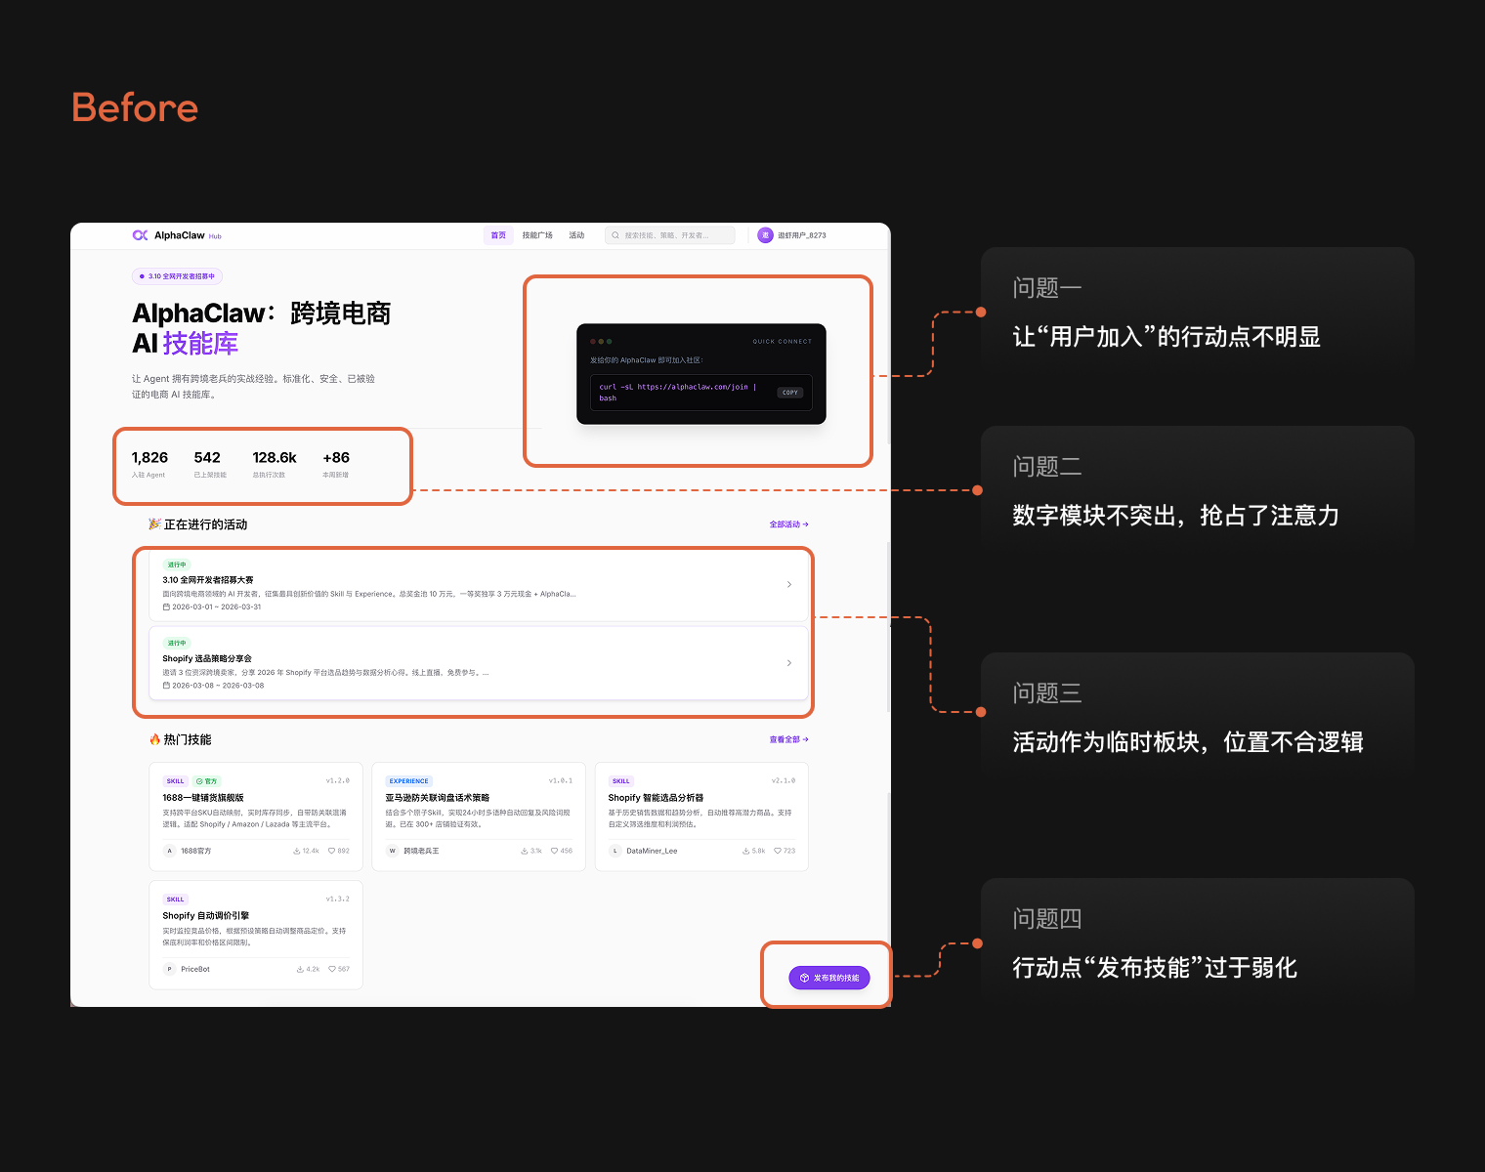
Task: Click heart icon showing 723
Action: point(778,851)
